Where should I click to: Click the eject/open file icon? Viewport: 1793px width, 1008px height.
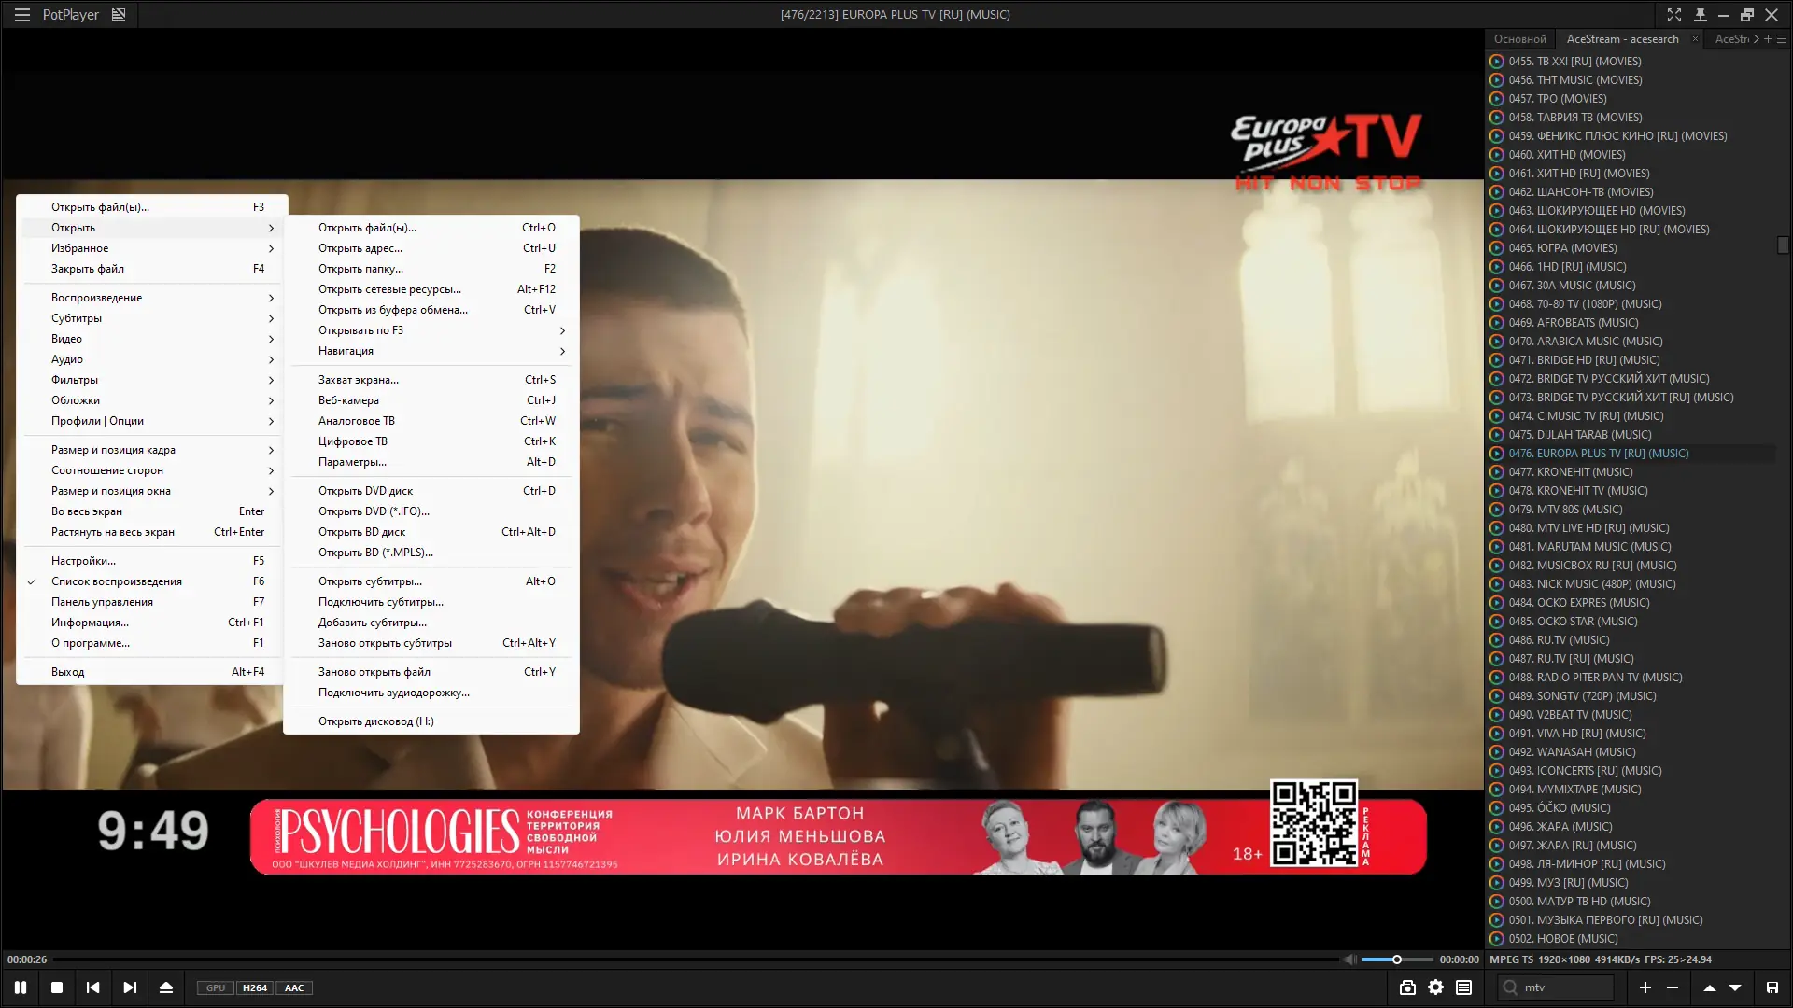166,987
